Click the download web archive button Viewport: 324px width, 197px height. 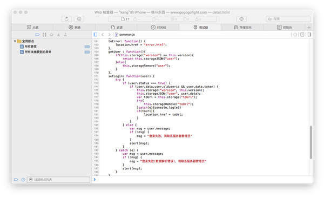click(x=79, y=19)
